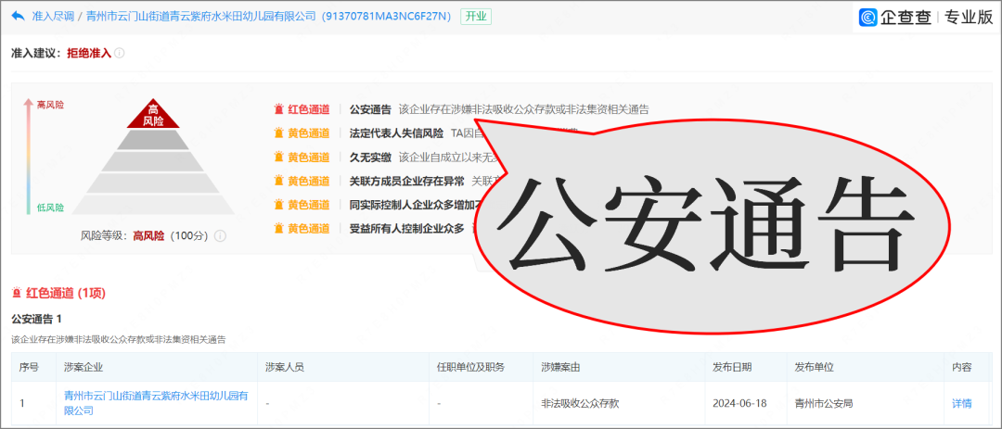The height and width of the screenshot is (429, 1002).
Task: Select the 久无实缴 risk item
Action: pos(370,157)
